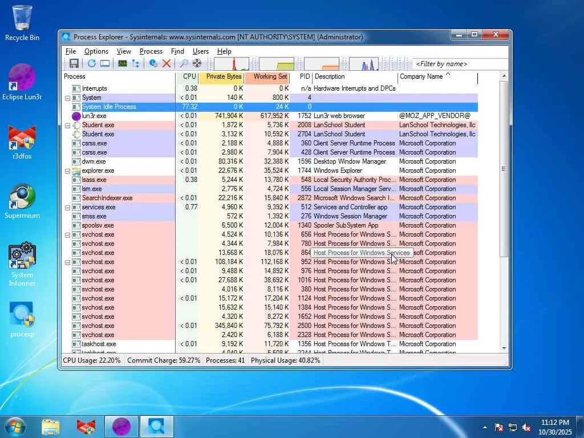Click the process list scrollbar thumb
This screenshot has width=584, height=438.
[x=504, y=169]
